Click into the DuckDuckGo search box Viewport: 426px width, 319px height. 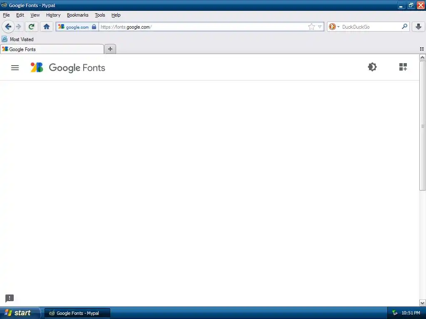[x=371, y=27]
